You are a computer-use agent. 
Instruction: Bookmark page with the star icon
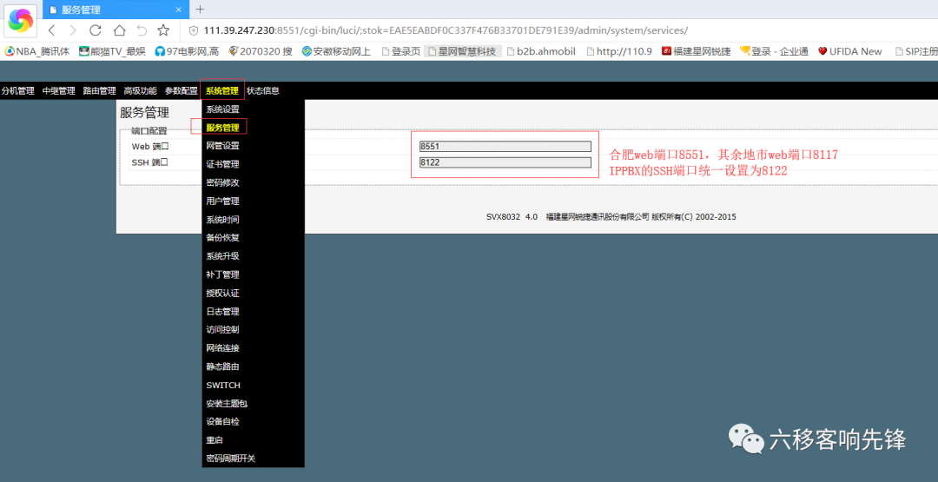pyautogui.click(x=163, y=30)
